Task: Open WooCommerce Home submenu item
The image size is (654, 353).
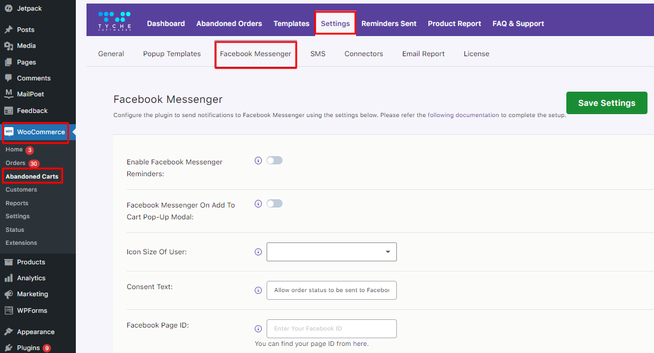Action: coord(14,150)
